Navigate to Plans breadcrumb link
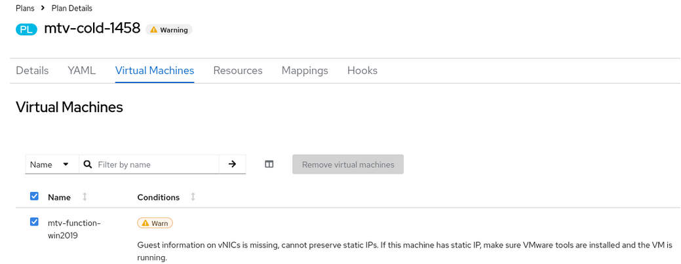The image size is (681, 264). [x=25, y=9]
